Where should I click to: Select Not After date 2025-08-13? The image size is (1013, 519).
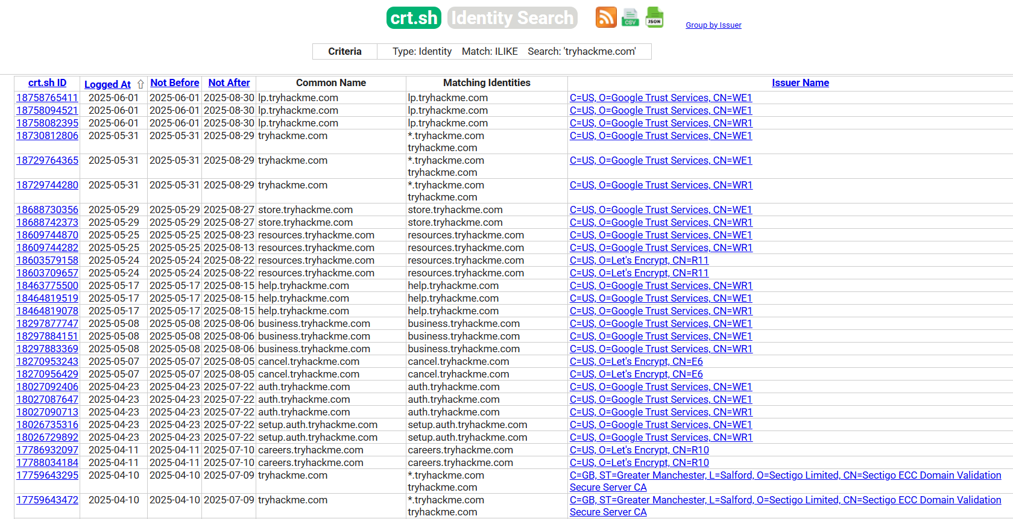229,247
